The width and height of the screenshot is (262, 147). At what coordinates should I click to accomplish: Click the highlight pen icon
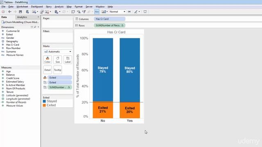(x=136, y=12)
